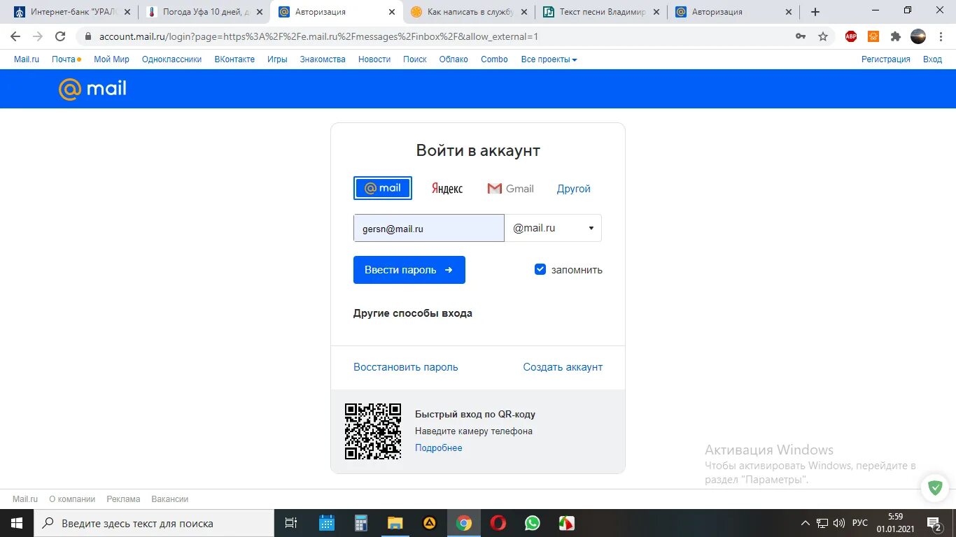Open Chrome three-dot menu
Screen dimensions: 956x537
(x=941, y=36)
